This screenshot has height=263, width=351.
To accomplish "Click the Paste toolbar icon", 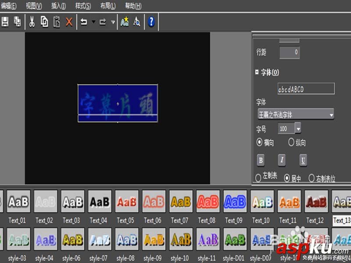I will 56,21.
